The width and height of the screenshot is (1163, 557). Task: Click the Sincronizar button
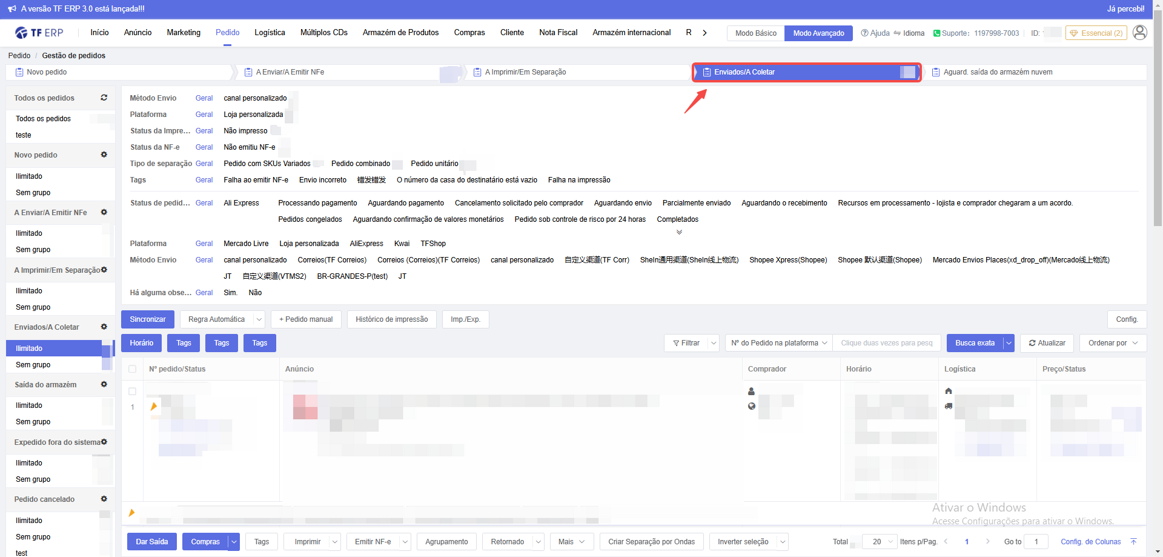[148, 319]
